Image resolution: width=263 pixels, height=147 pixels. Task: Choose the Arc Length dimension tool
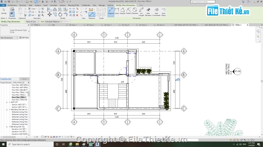(141, 12)
